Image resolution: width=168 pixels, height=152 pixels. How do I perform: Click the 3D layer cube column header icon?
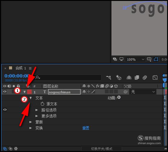(x=116, y=86)
